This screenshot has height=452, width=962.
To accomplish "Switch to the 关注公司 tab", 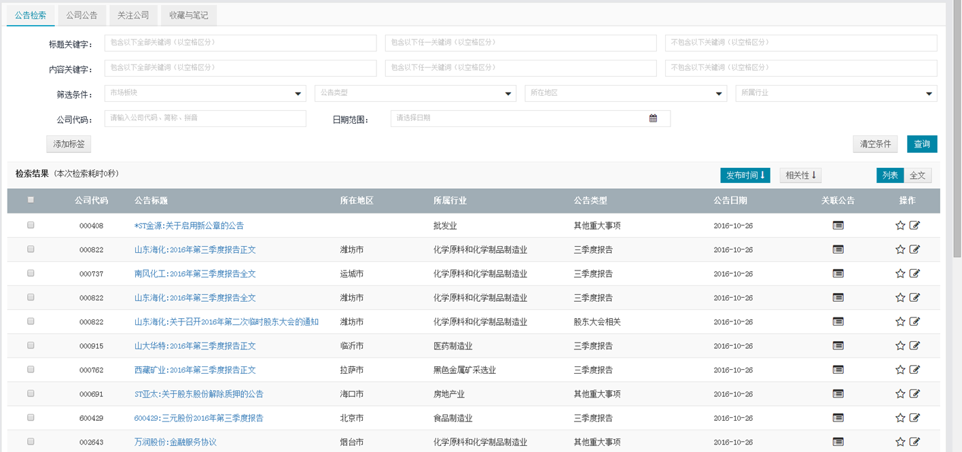I will 133,15.
